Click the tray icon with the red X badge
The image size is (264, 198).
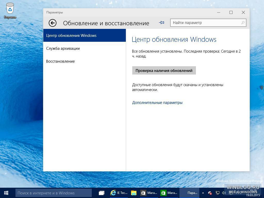point(210,193)
